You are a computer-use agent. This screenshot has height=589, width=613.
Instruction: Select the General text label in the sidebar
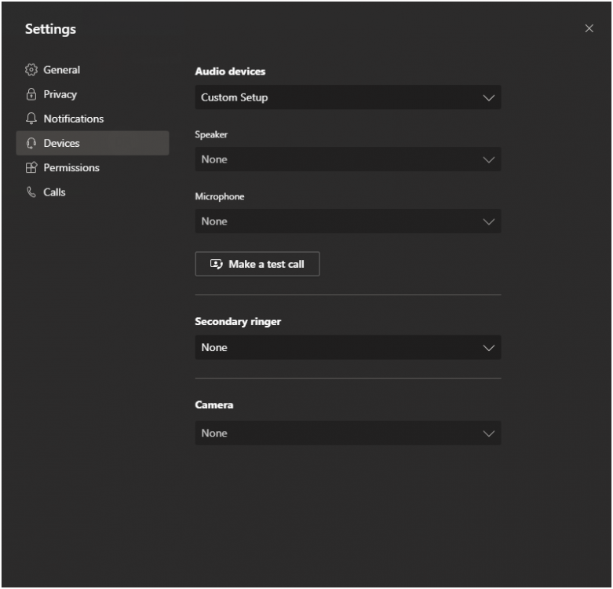click(62, 70)
